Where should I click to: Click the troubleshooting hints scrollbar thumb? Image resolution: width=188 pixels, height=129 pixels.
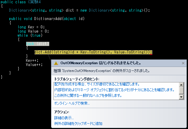click(181, 90)
